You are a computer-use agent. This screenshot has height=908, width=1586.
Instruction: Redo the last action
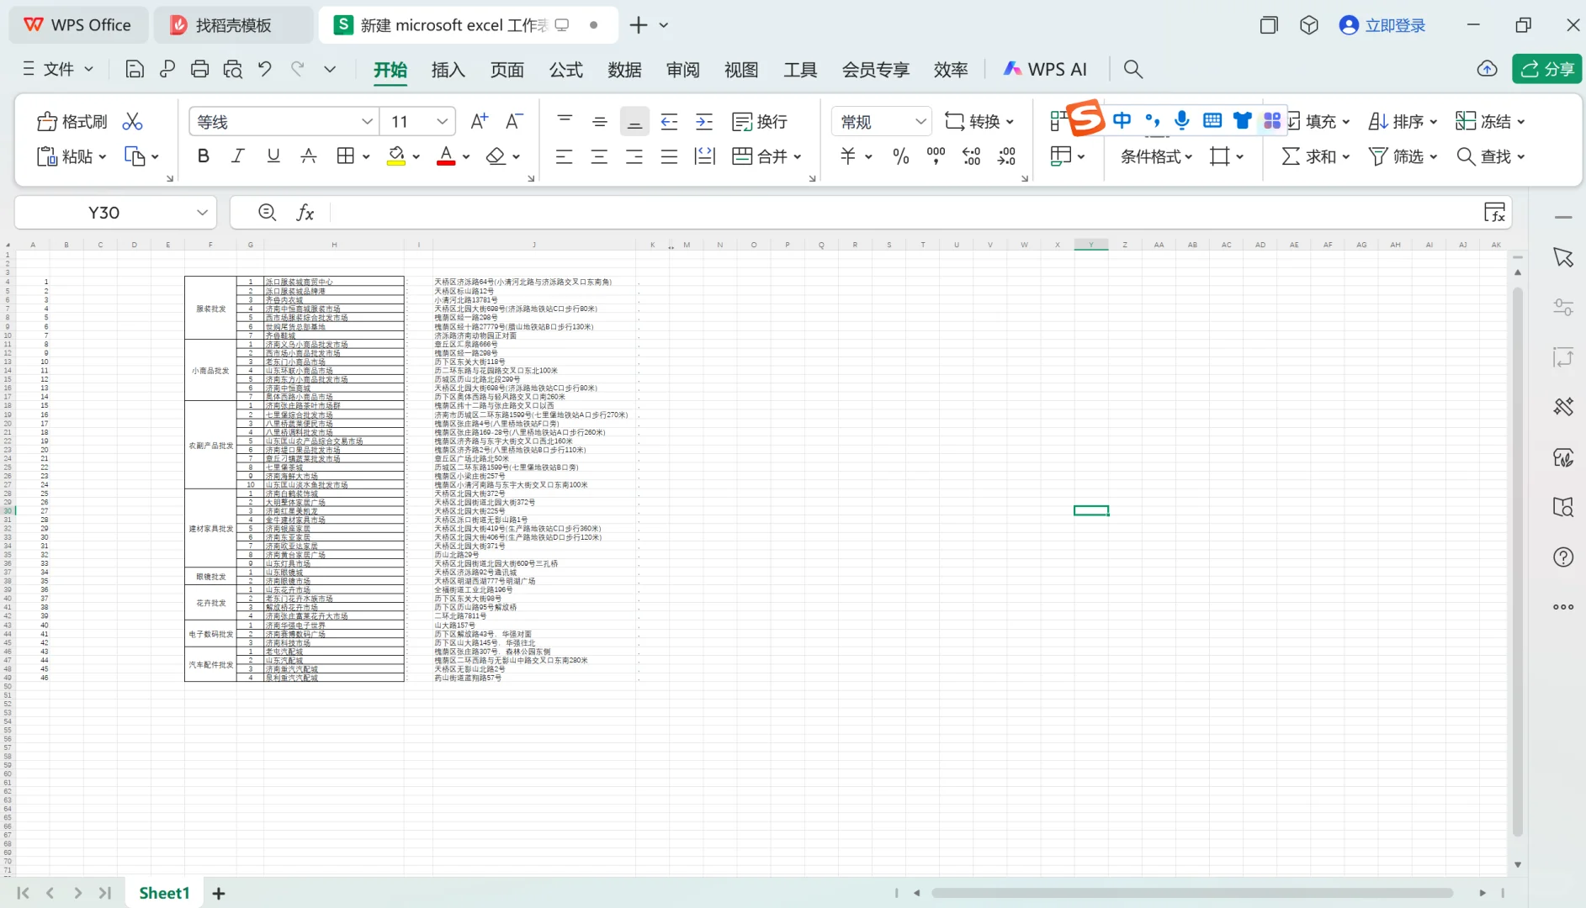[297, 69]
